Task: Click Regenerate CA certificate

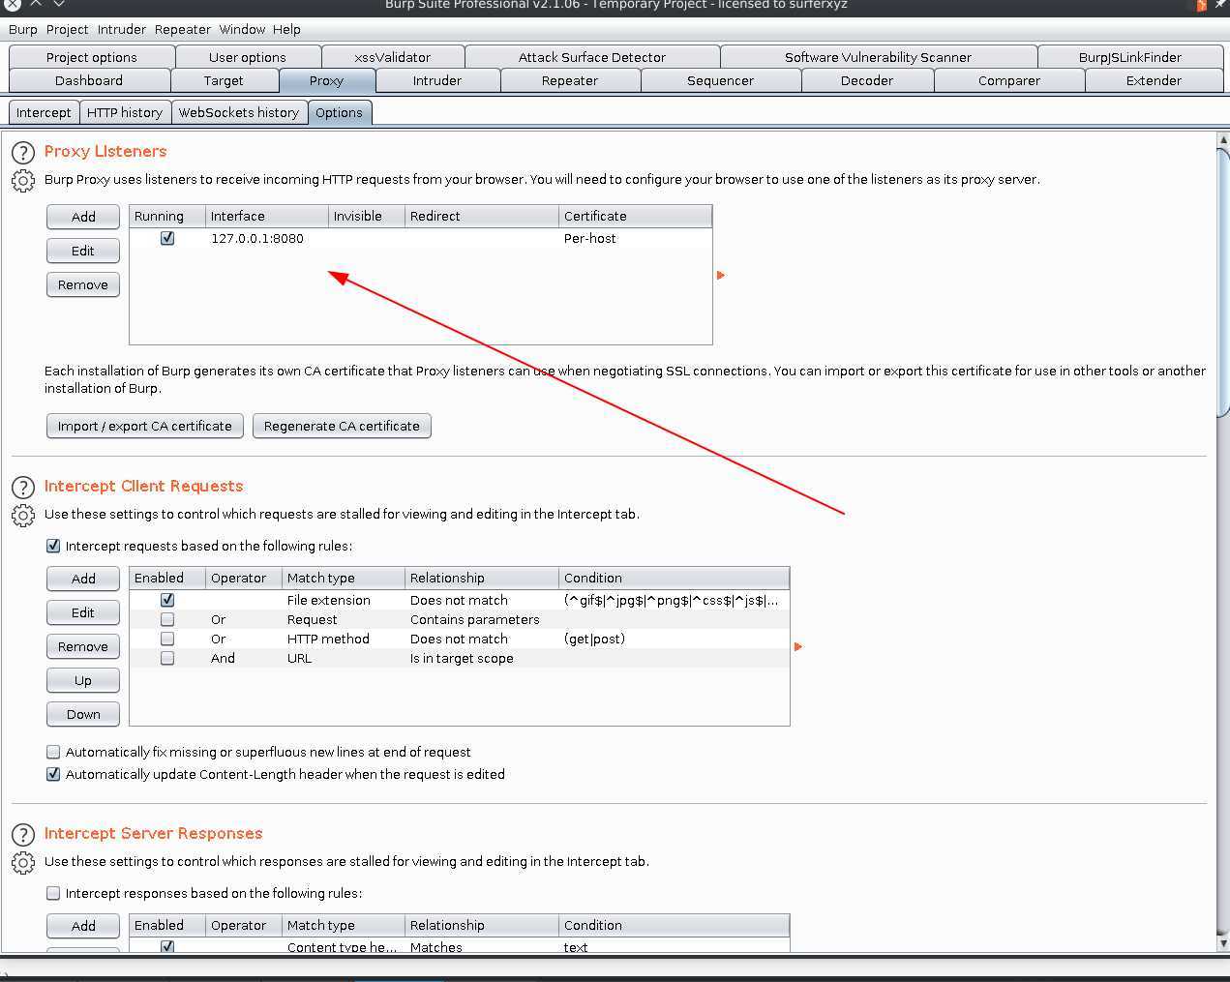Action: (x=342, y=426)
